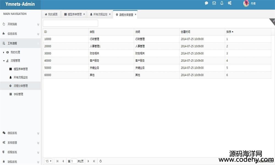Refresh the table with the reload icon
Viewport: 275px width, 165px height.
pyautogui.click(x=101, y=161)
